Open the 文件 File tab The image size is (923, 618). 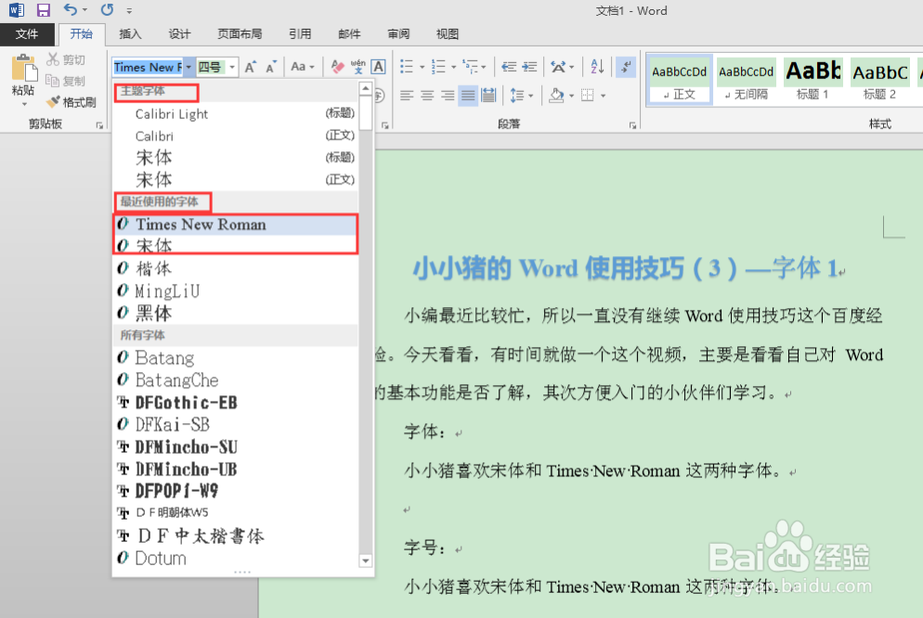point(27,34)
